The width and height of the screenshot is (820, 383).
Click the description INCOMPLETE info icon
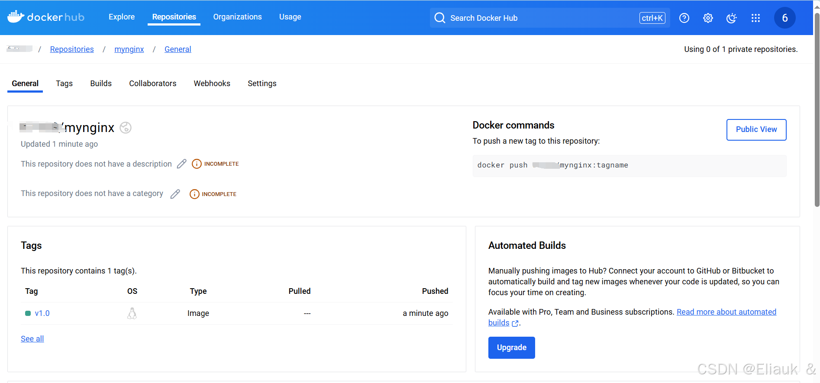click(x=197, y=164)
